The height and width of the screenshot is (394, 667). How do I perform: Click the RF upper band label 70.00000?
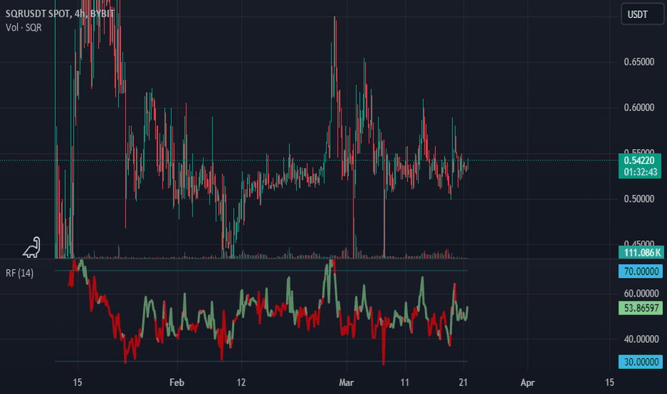pos(641,272)
